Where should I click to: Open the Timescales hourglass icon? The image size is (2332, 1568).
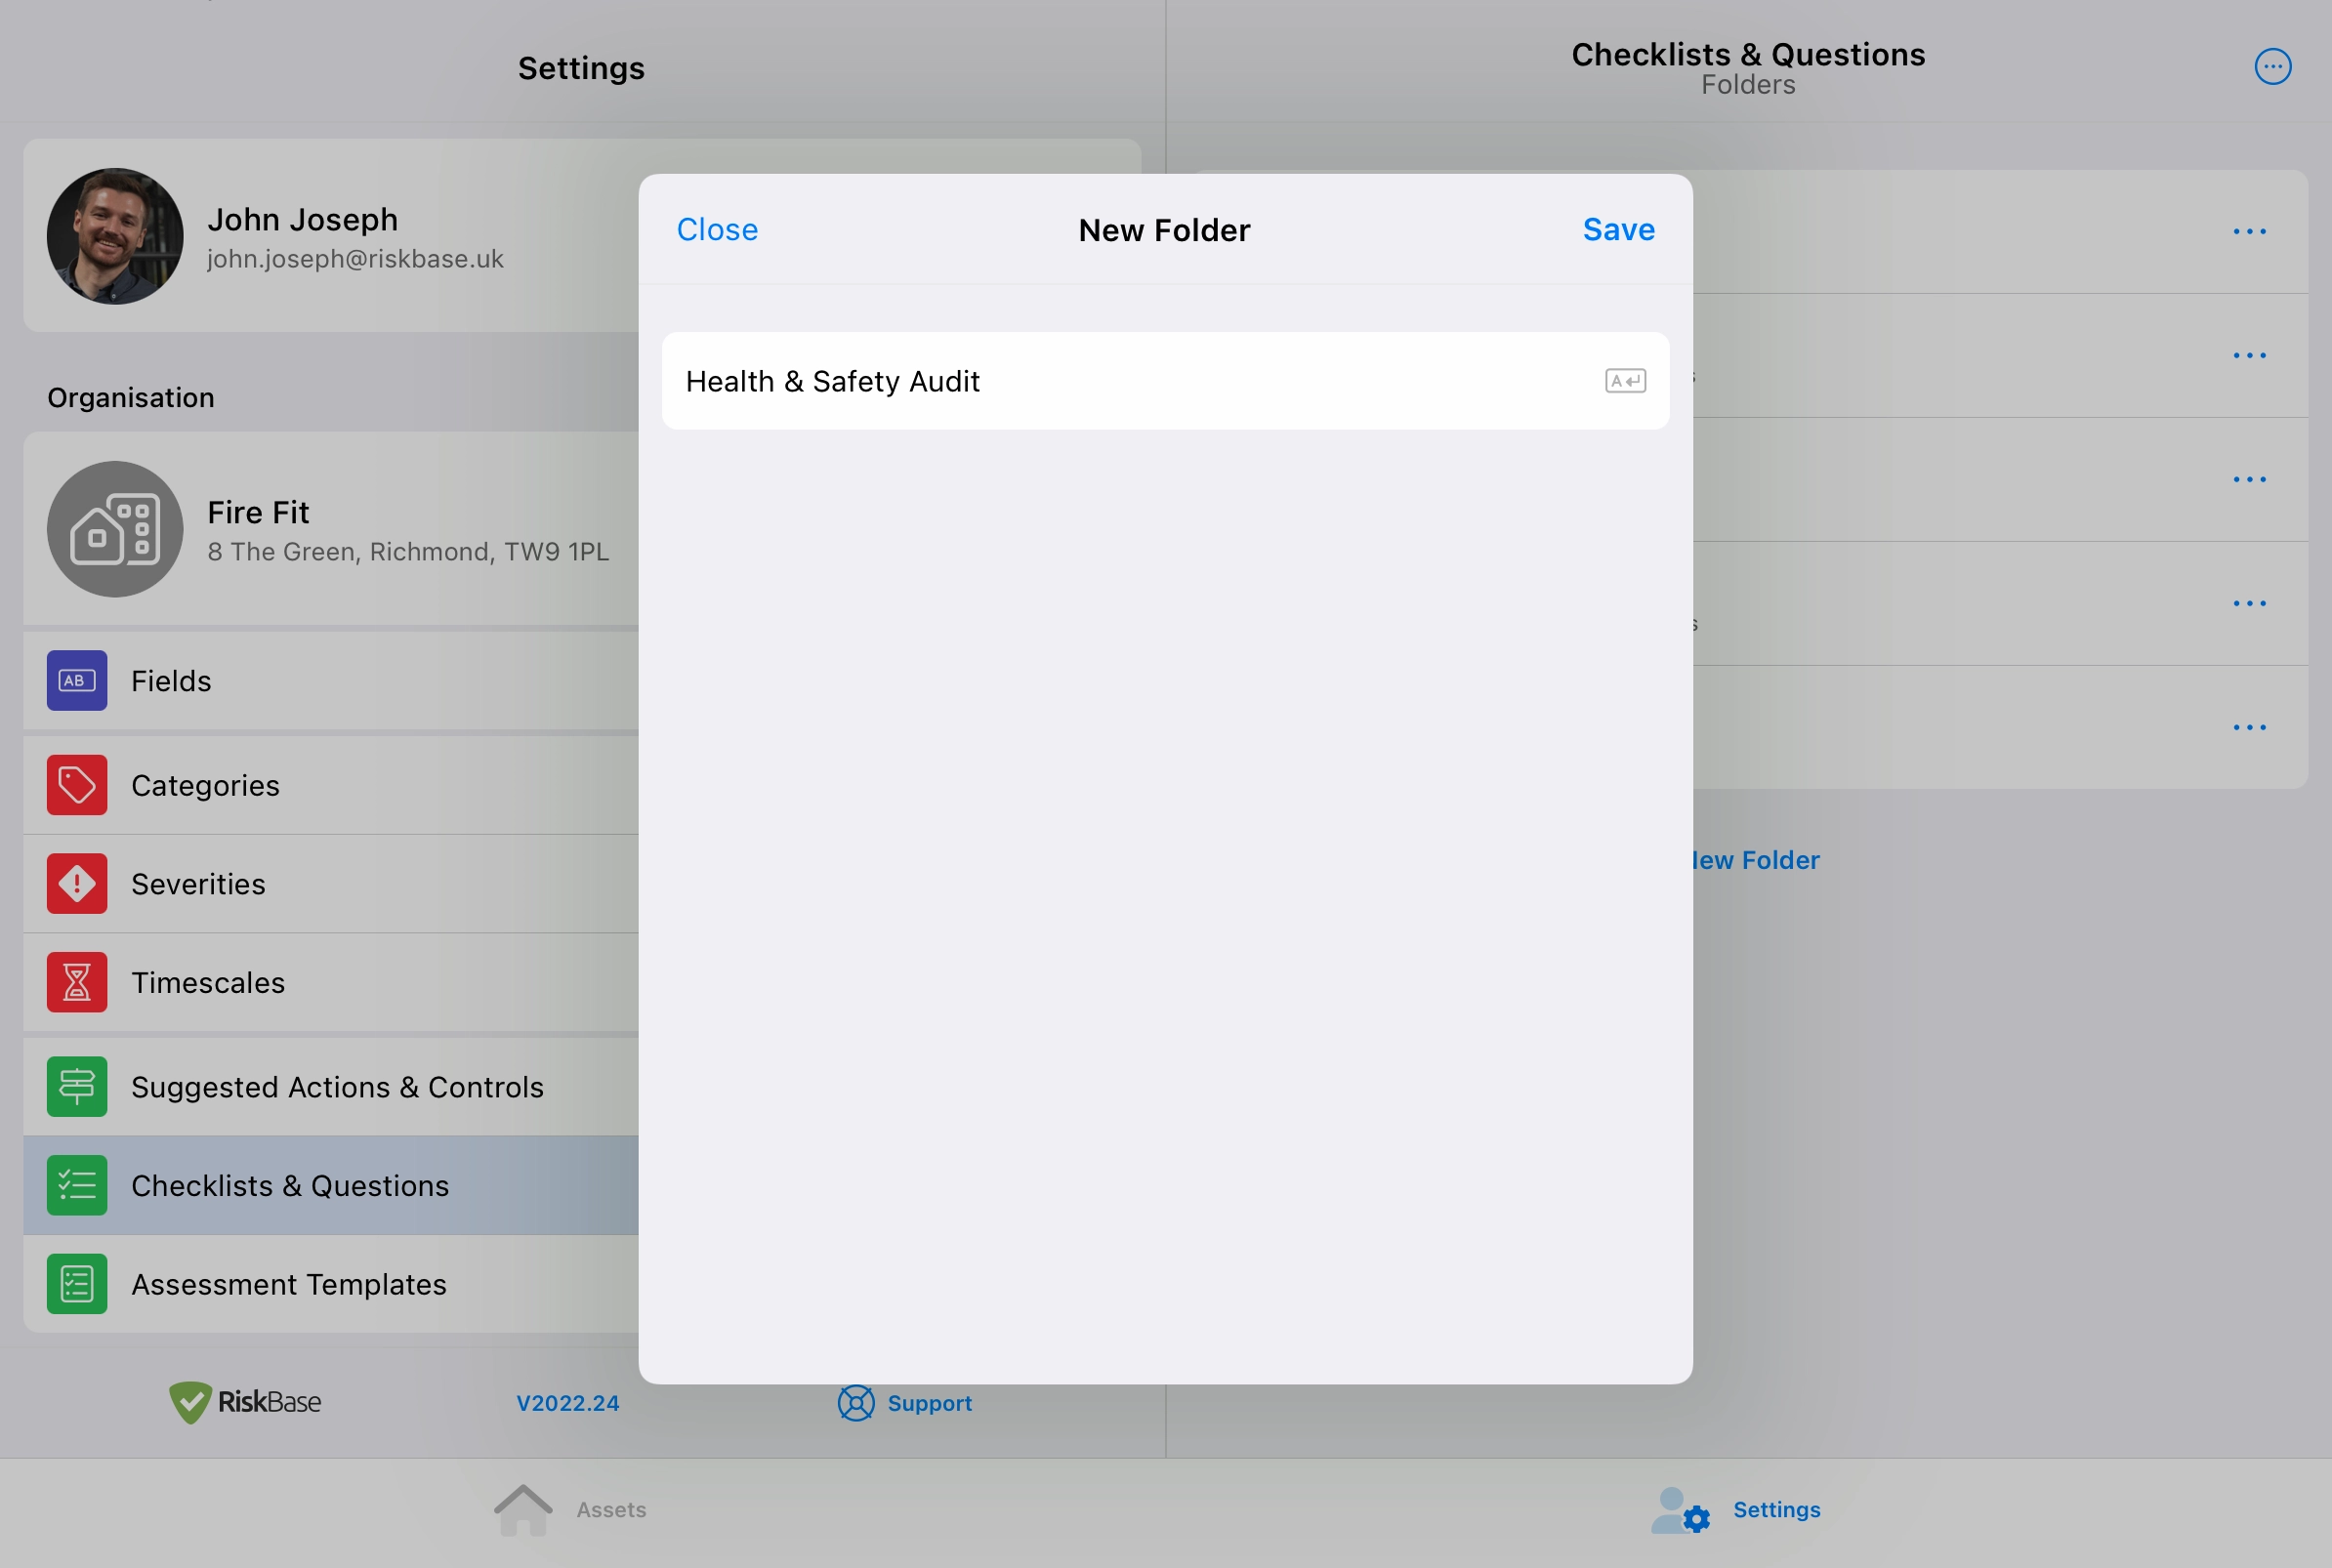click(77, 982)
